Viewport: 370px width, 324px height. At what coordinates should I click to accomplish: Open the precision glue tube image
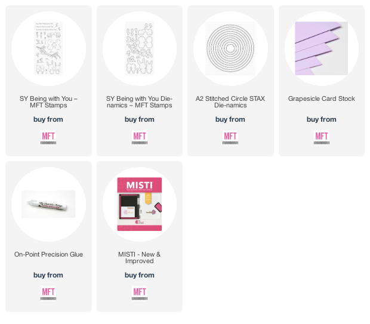tap(48, 204)
